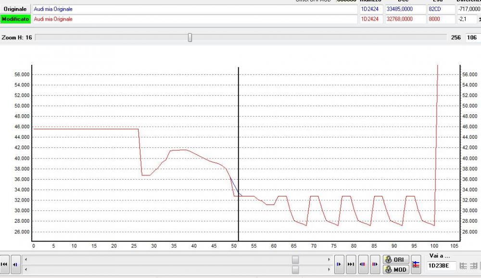The width and height of the screenshot is (481, 278).
Task: Click the red-blue graph compare icon
Action: coord(416,264)
